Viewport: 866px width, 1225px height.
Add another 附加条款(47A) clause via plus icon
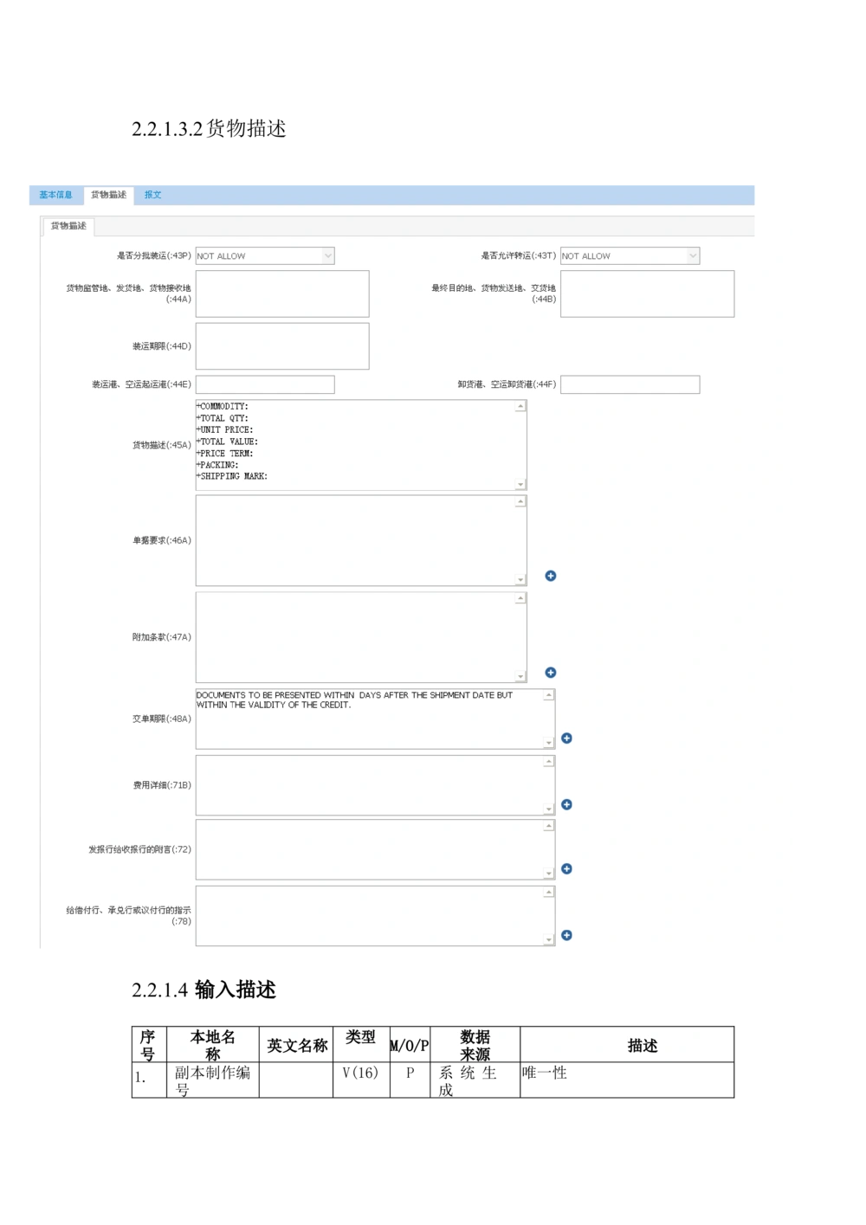click(x=551, y=672)
